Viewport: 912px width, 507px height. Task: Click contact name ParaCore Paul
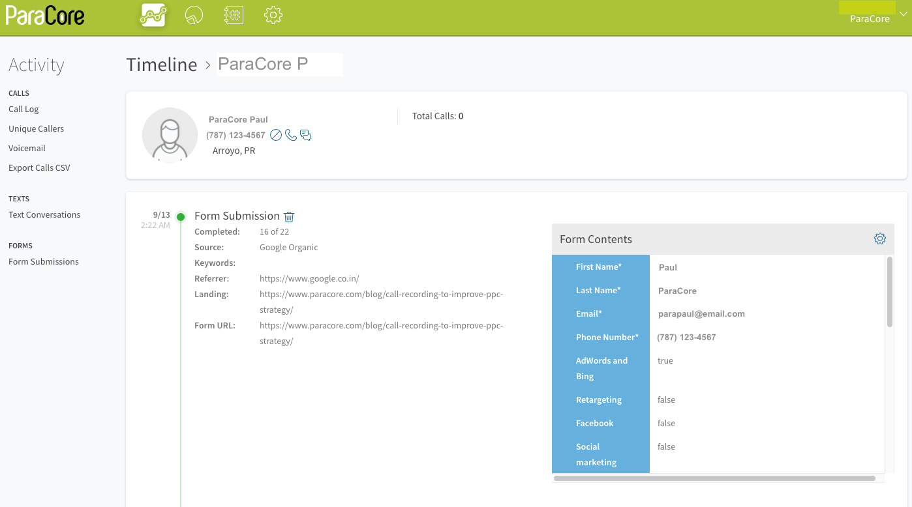[x=238, y=120]
